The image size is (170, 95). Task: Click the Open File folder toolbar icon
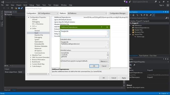[x=16, y=8]
